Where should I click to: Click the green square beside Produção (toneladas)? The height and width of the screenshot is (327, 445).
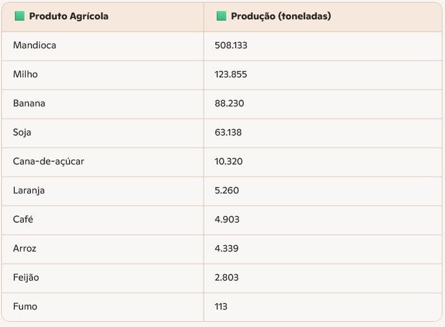click(x=221, y=16)
